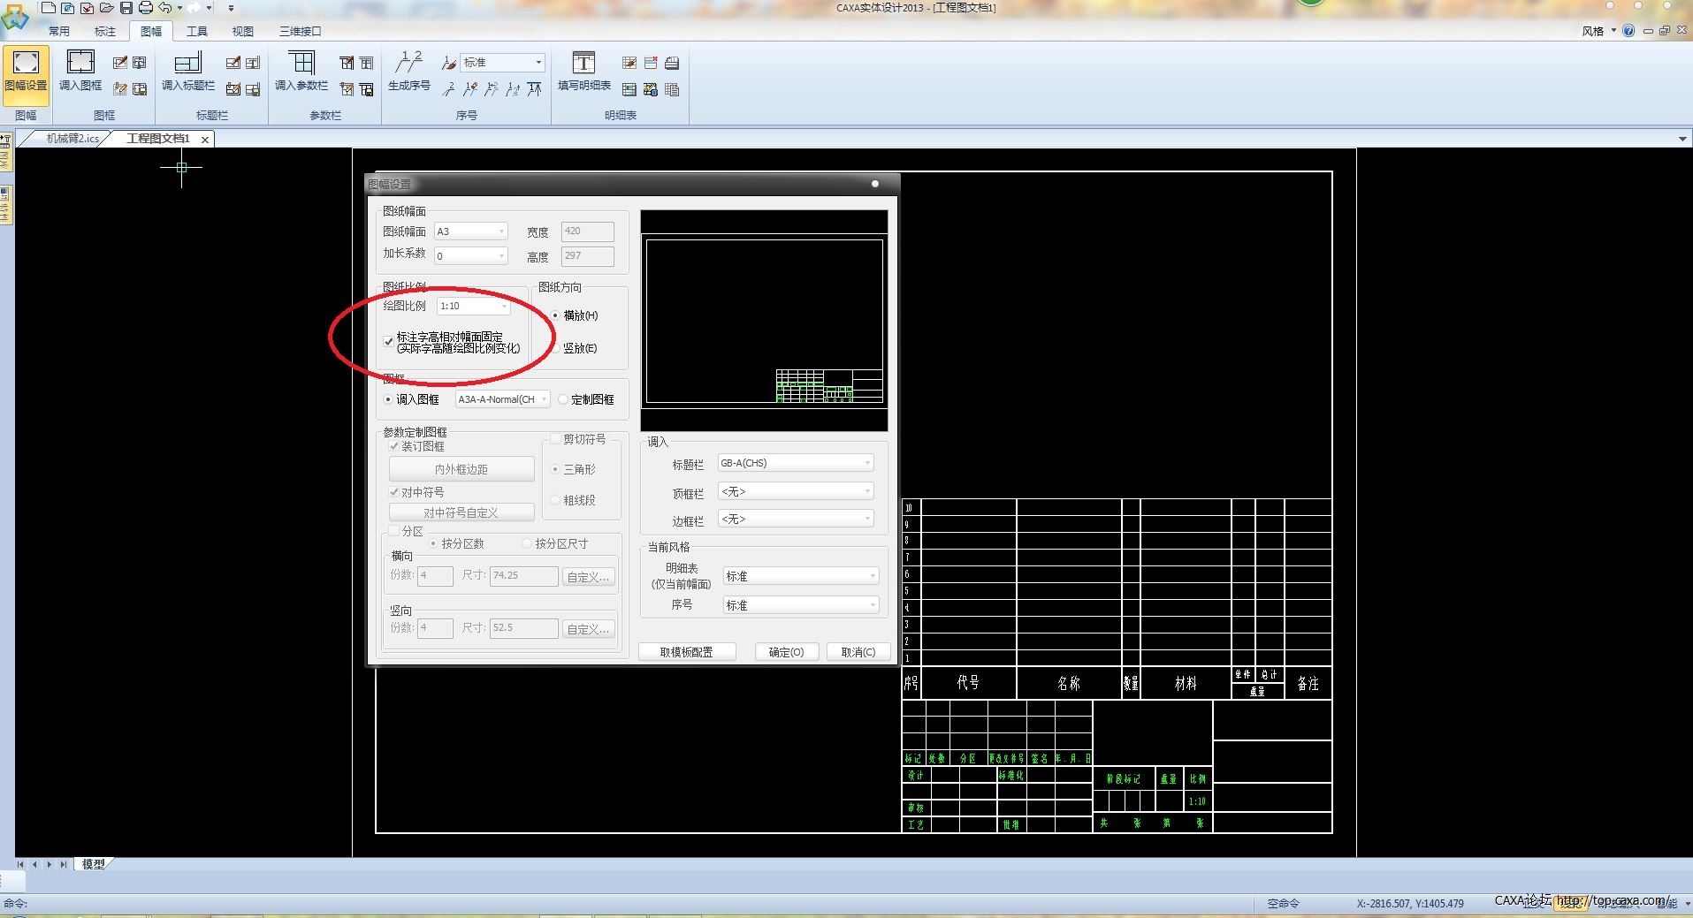Click the 模型 sheet tab at bottom
Viewport: 1693px width, 918px height.
93,864
